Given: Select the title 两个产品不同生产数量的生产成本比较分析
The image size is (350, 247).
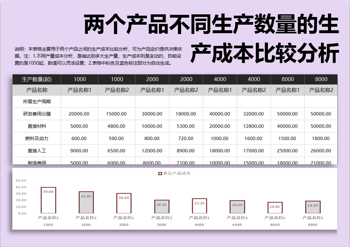Looking at the screenshot, I should click(212, 38).
